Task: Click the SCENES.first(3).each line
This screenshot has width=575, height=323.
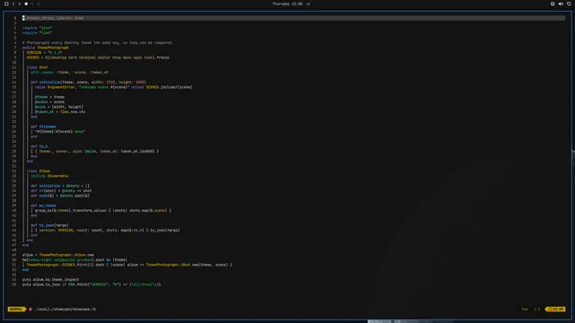Action: (129, 265)
